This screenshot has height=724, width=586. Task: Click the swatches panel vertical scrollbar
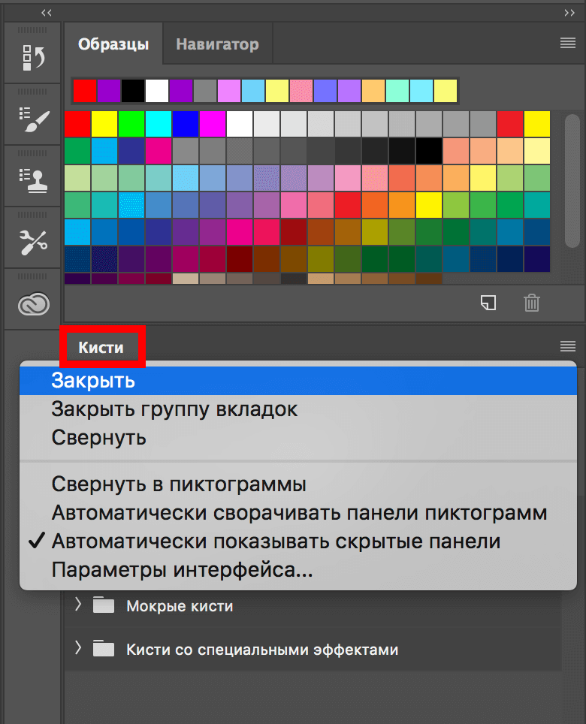572,181
